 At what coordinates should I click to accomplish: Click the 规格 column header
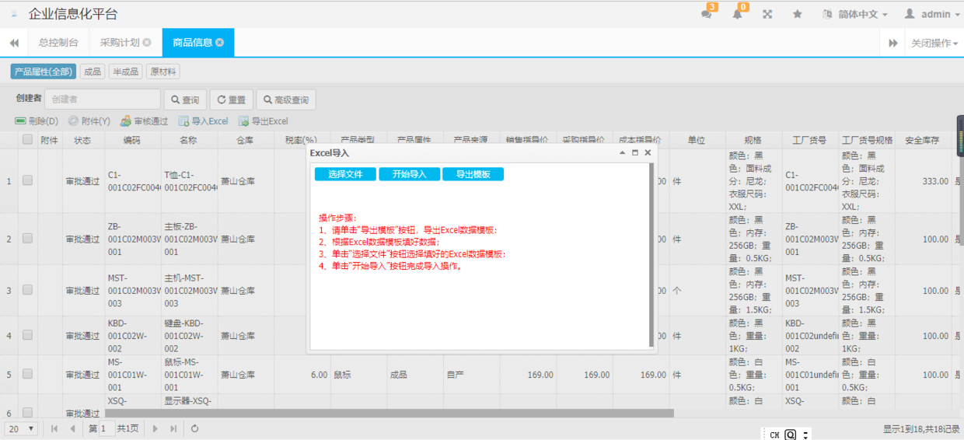coord(753,140)
